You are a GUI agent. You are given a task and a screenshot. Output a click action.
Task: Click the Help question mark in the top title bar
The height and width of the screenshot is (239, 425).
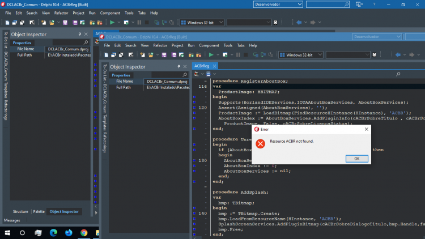coord(374,5)
